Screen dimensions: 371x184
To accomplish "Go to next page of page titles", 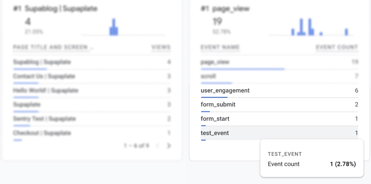I will click(x=169, y=146).
